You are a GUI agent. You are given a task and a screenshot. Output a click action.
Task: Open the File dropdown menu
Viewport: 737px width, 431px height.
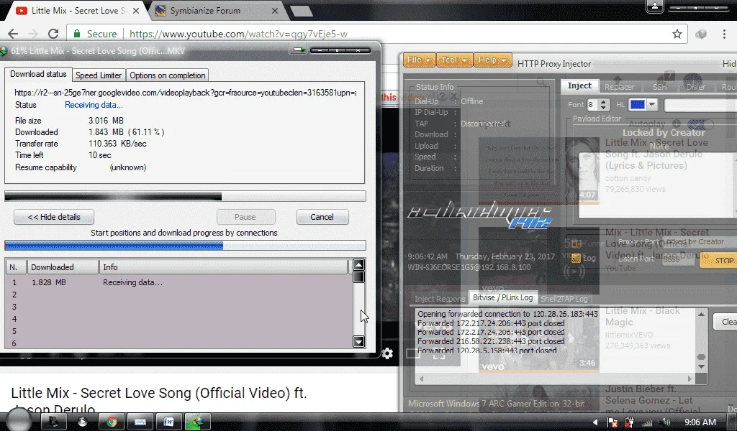[x=419, y=60]
